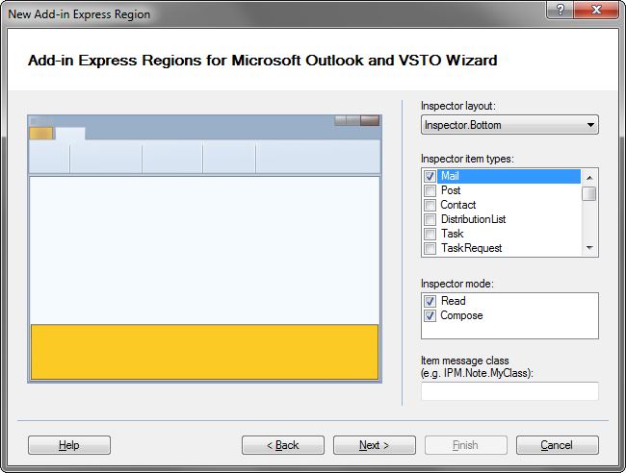Viewport: 626px width, 473px height.
Task: Proceed with the Next button
Action: click(374, 445)
